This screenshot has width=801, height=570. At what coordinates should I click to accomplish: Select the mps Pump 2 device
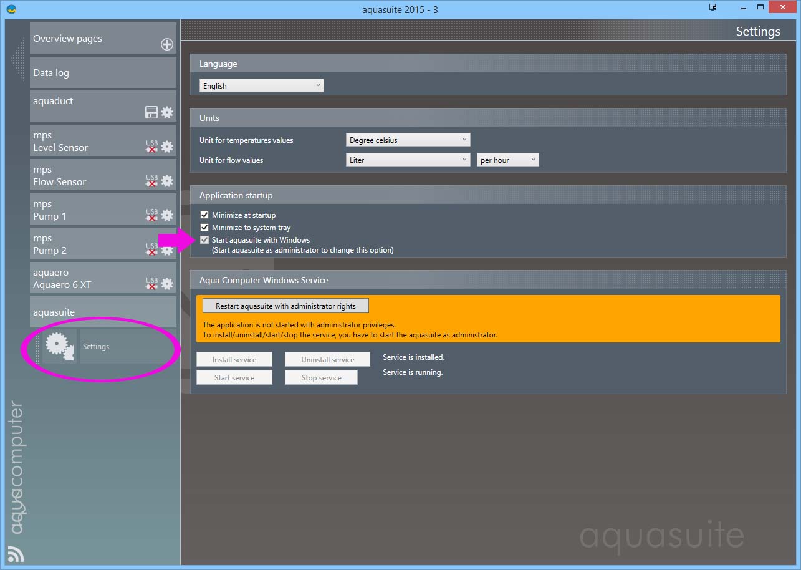pyautogui.click(x=103, y=243)
